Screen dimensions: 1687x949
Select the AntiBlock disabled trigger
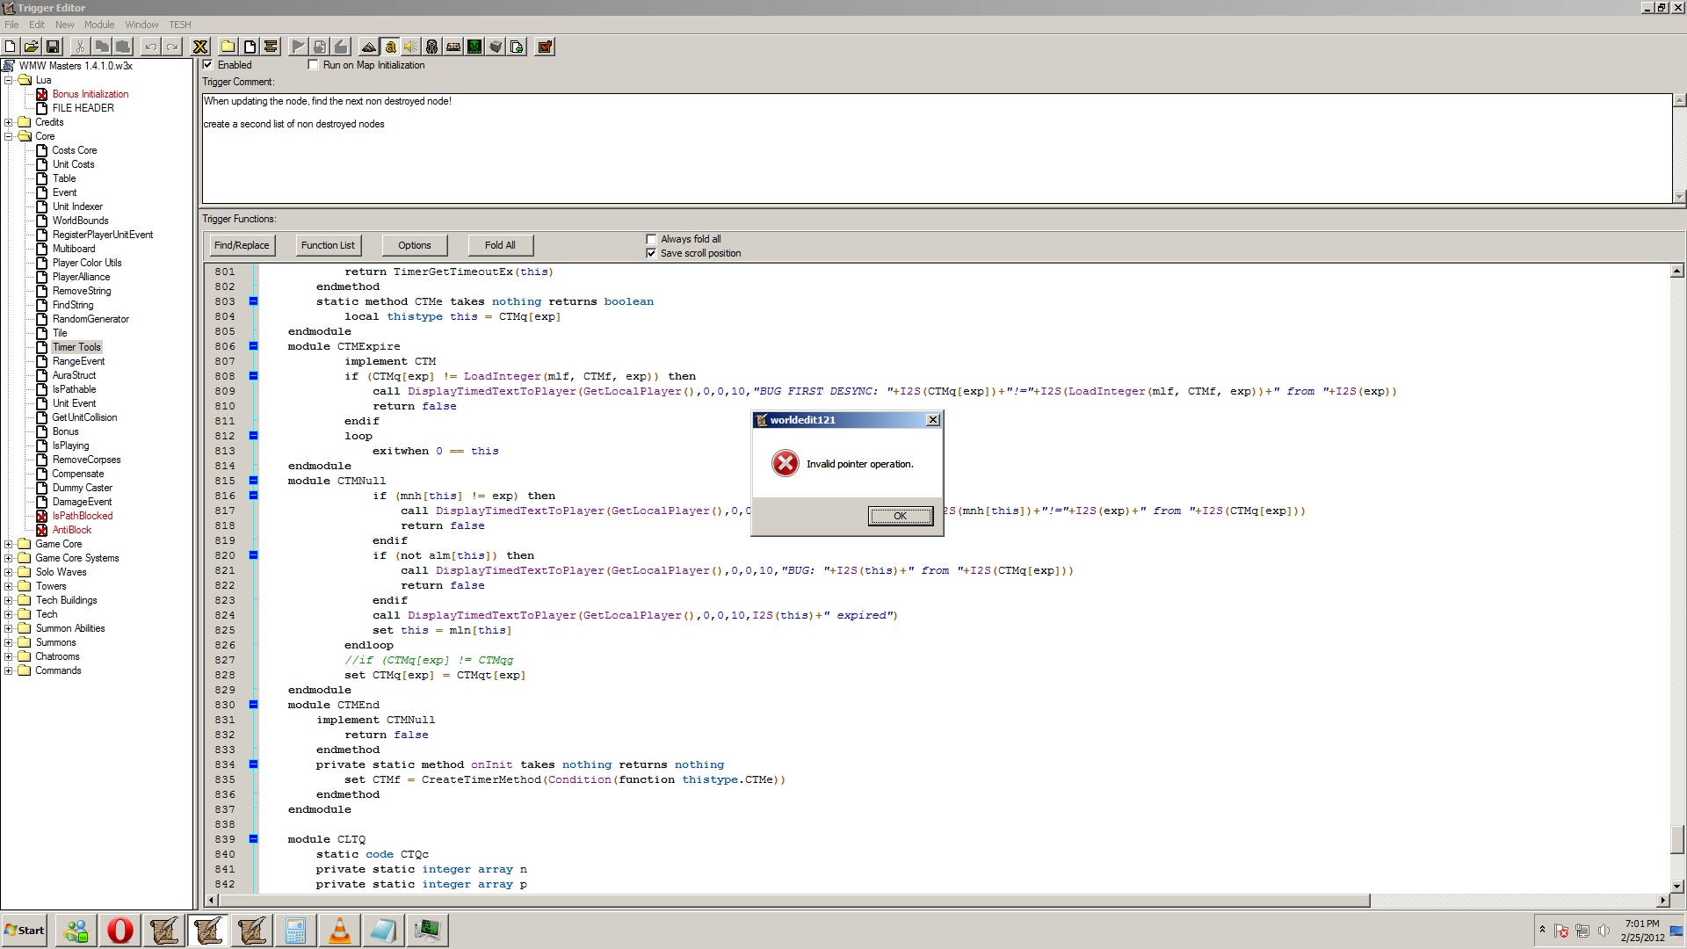71,530
